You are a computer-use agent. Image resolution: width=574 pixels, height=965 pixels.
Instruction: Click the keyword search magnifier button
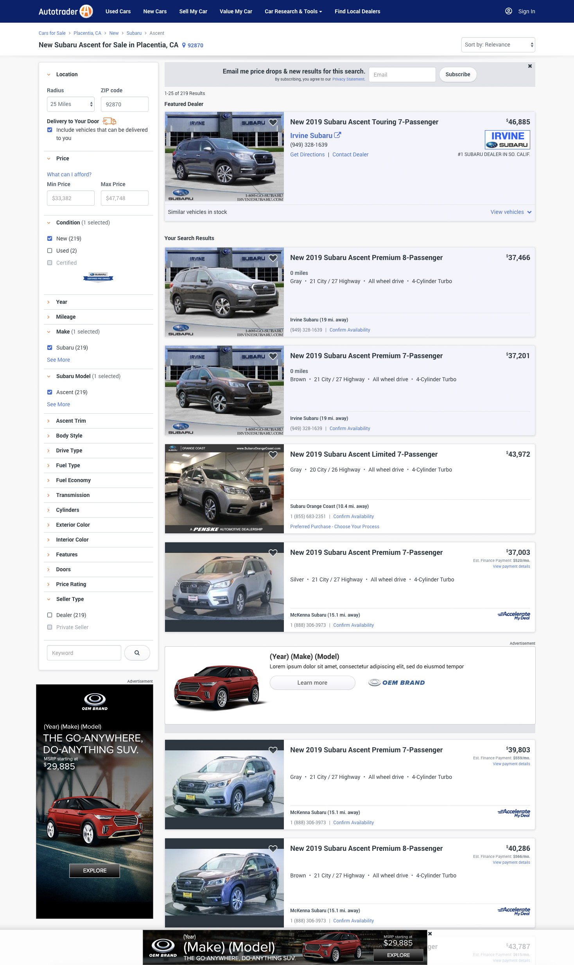tap(137, 653)
